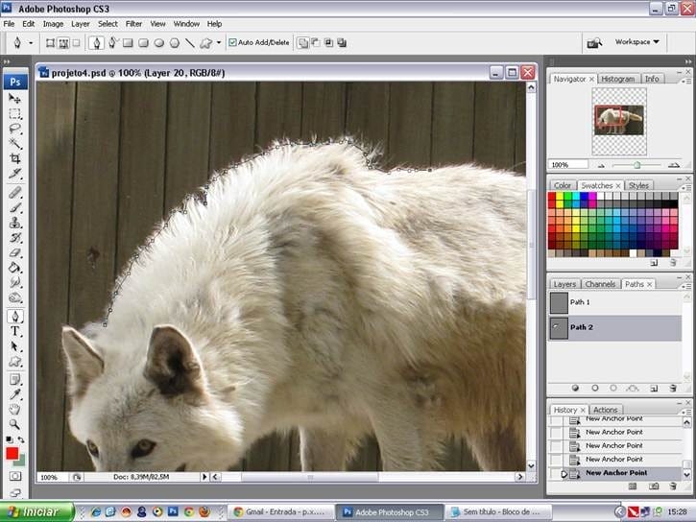Open Paths panel options menu
This screenshot has width=696, height=522.
coord(685,286)
